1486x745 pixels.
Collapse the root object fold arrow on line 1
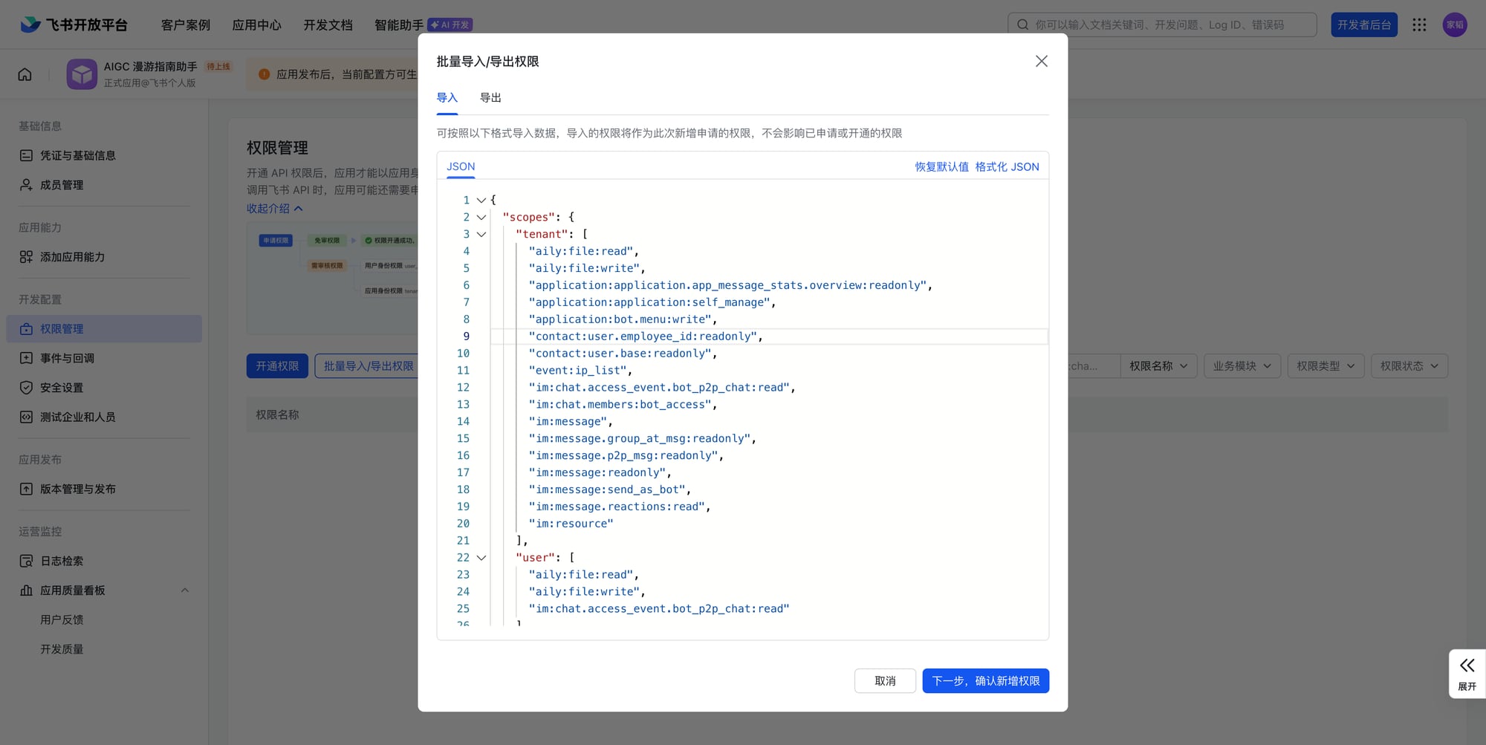(x=481, y=201)
